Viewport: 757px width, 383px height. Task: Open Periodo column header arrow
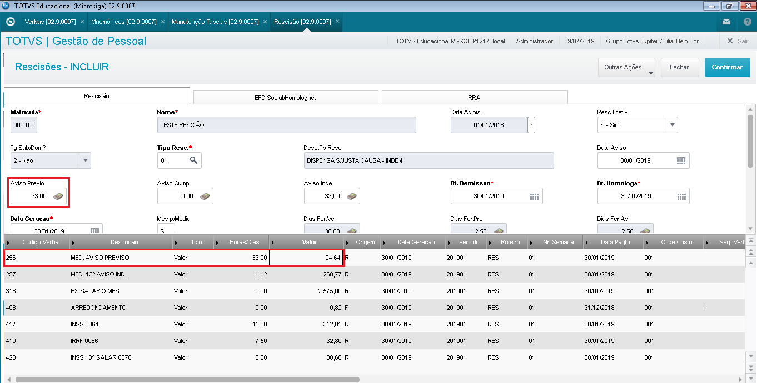tap(449, 243)
